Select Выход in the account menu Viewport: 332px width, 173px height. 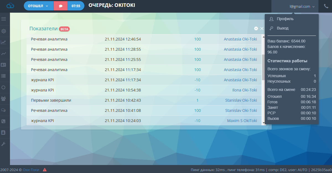(282, 28)
